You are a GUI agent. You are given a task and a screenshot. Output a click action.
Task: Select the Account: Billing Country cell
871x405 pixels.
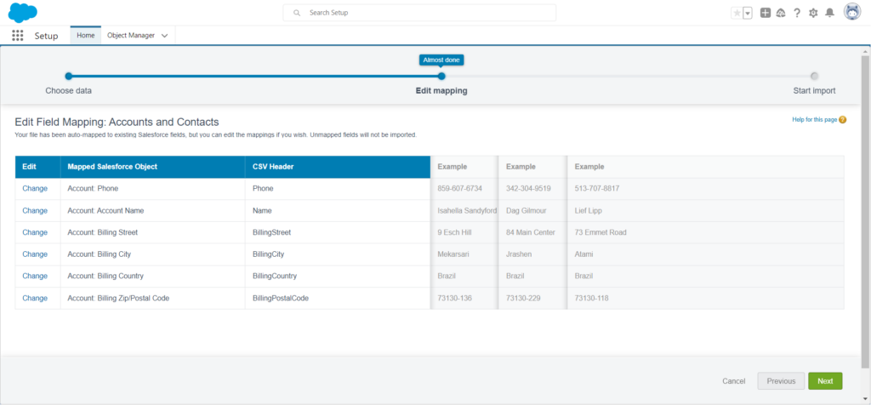click(153, 276)
